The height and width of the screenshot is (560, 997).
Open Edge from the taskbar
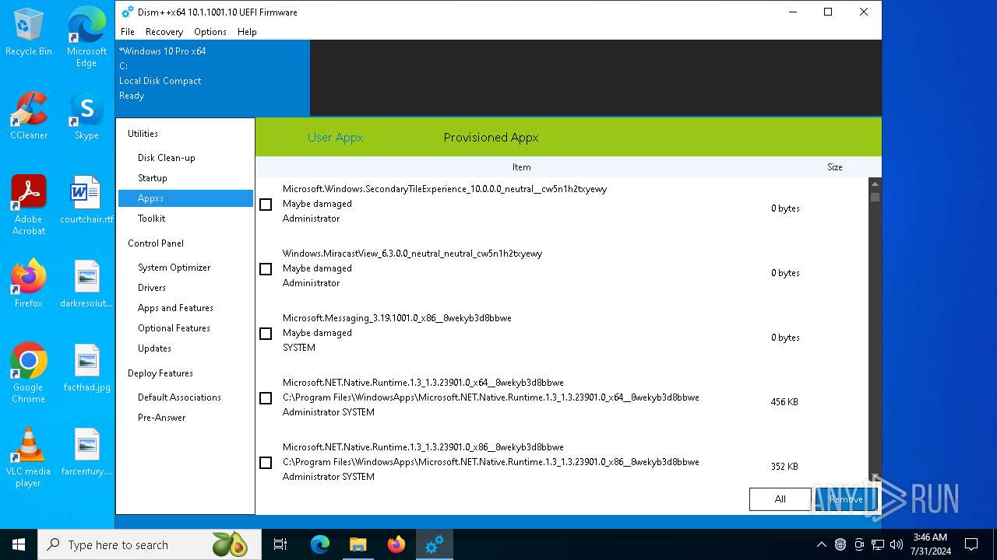coord(319,544)
